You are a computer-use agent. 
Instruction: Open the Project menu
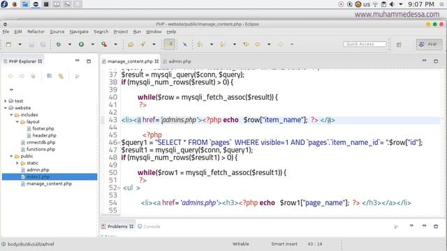click(121, 31)
